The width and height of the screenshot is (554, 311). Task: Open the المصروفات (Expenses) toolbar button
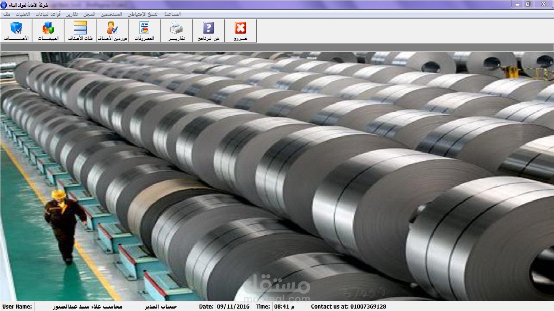(144, 31)
